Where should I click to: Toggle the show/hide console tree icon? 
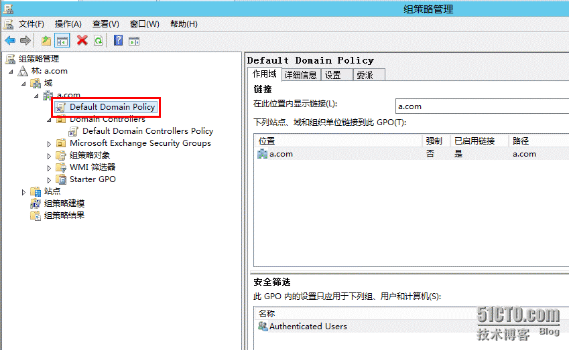point(62,41)
